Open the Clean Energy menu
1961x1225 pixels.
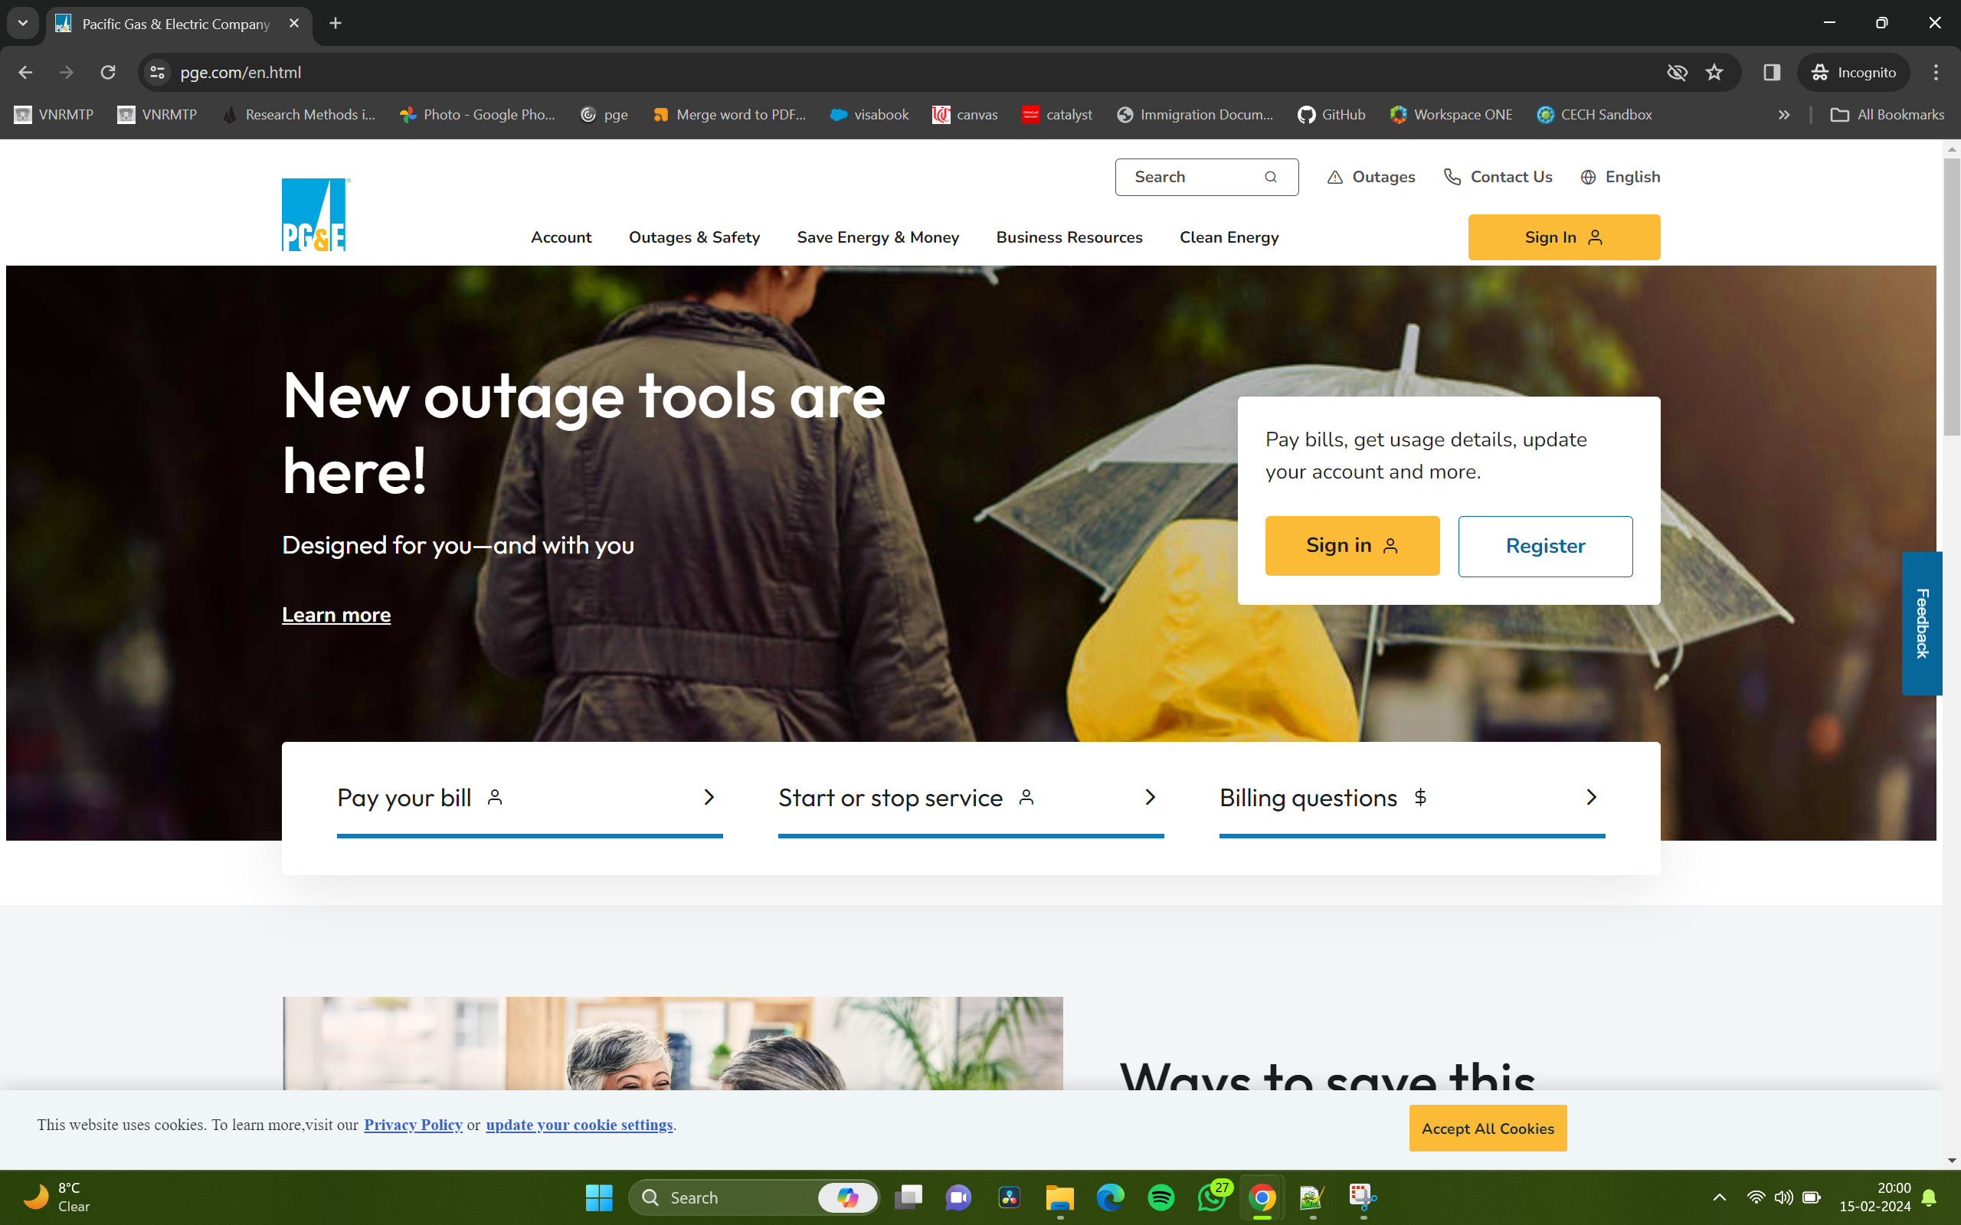[1229, 237]
